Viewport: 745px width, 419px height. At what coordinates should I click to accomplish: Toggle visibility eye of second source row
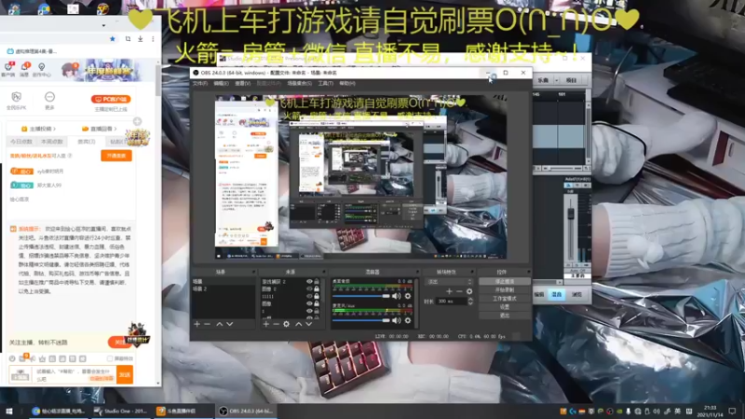[310, 289]
